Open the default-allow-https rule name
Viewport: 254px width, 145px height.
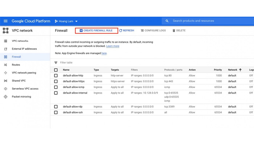tap(74, 82)
